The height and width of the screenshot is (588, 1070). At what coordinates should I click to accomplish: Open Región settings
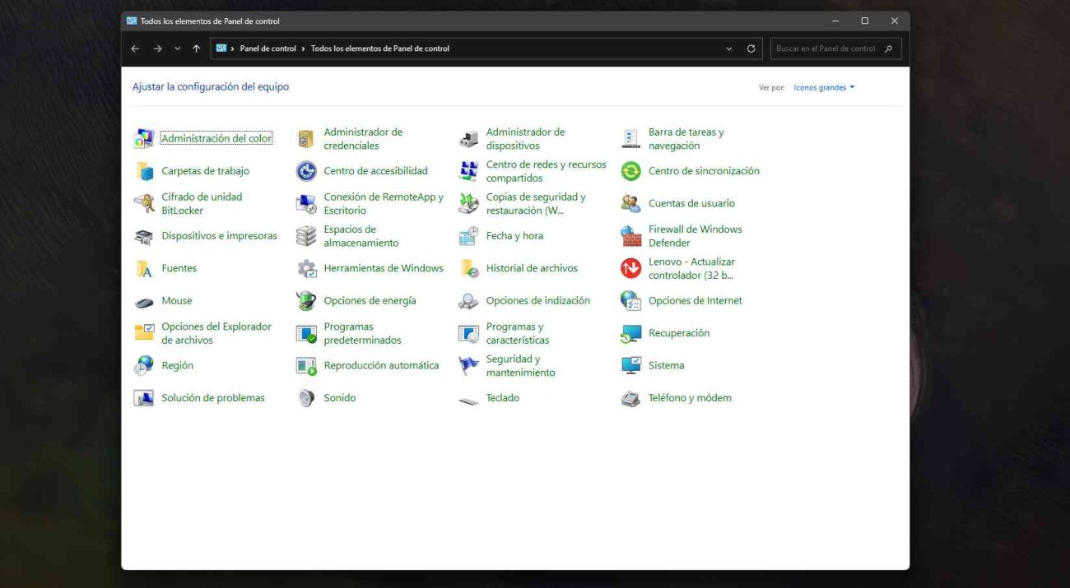point(178,365)
